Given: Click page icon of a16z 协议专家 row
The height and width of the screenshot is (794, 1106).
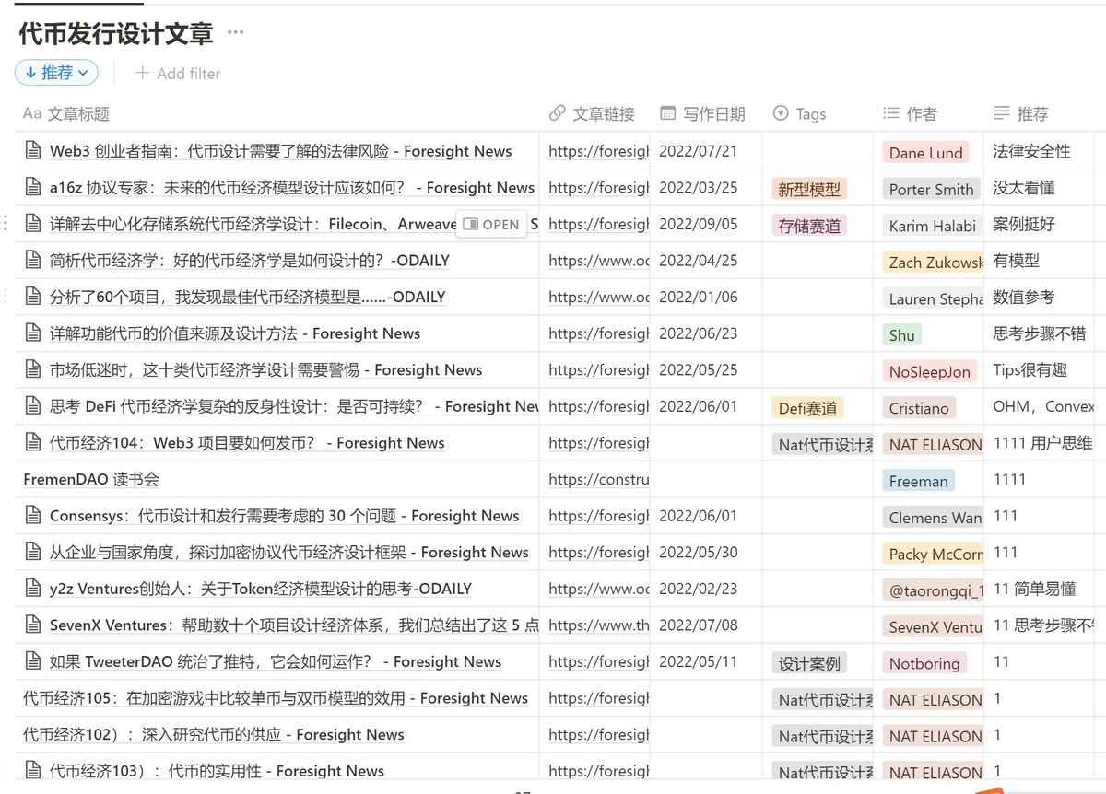Looking at the screenshot, I should click(33, 188).
